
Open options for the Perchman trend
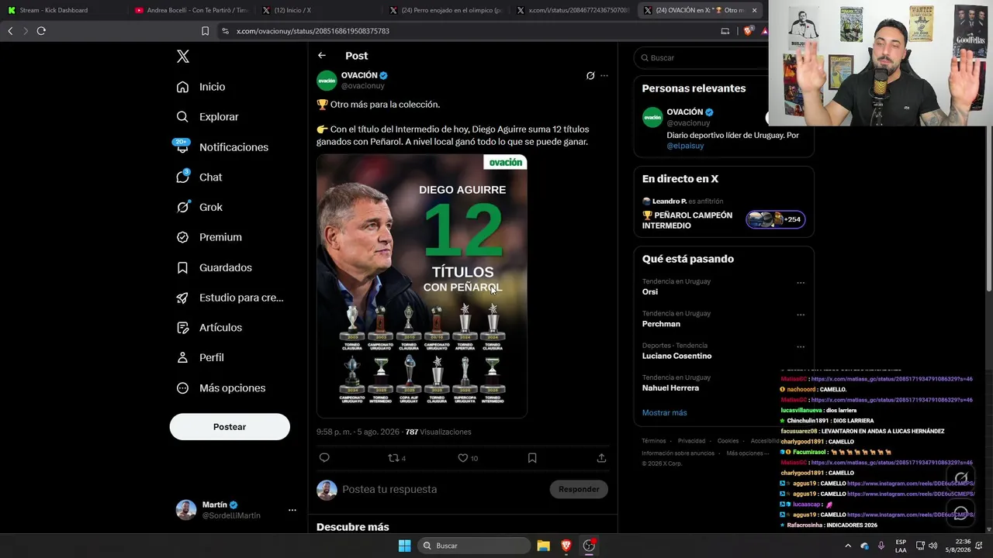(801, 315)
